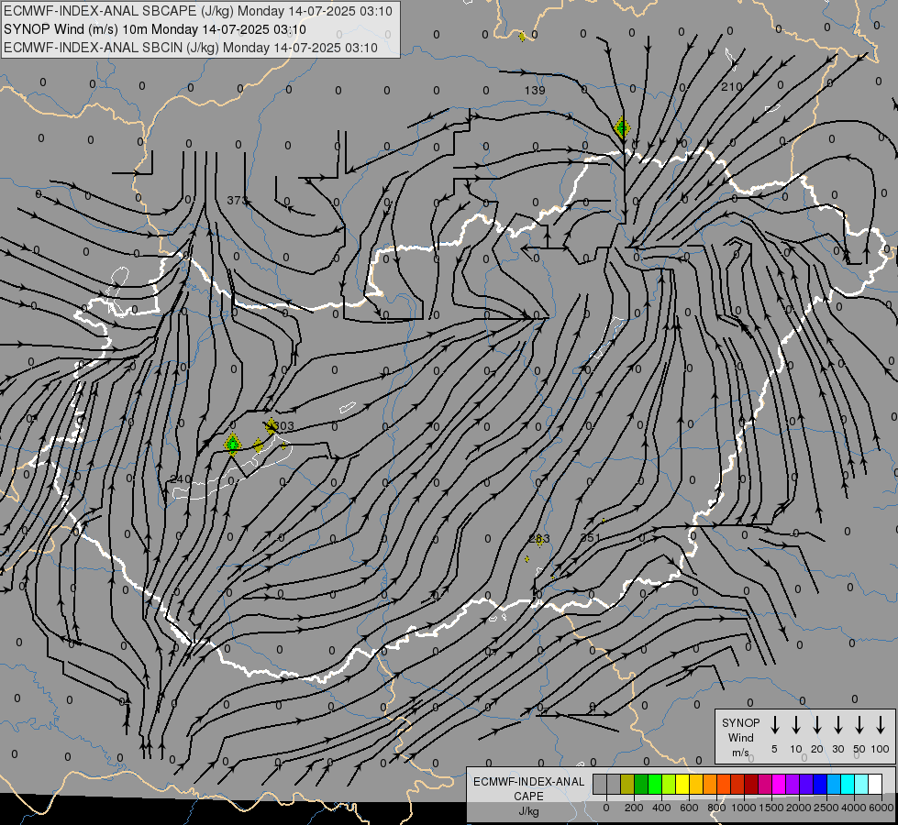Select the amber gold CAPE legend swatch

[x=696, y=784]
